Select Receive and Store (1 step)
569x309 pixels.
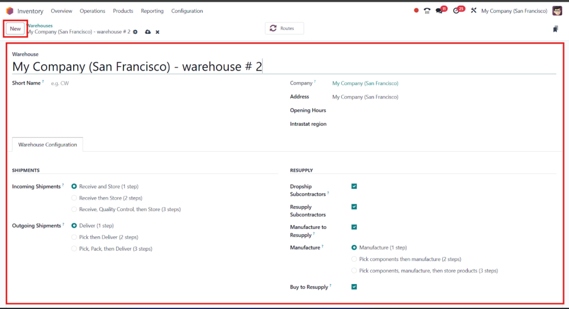[x=74, y=186]
